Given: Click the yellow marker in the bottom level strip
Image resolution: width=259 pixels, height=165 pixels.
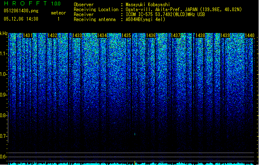Looking at the screenshot, I should pyautogui.click(x=135, y=163).
